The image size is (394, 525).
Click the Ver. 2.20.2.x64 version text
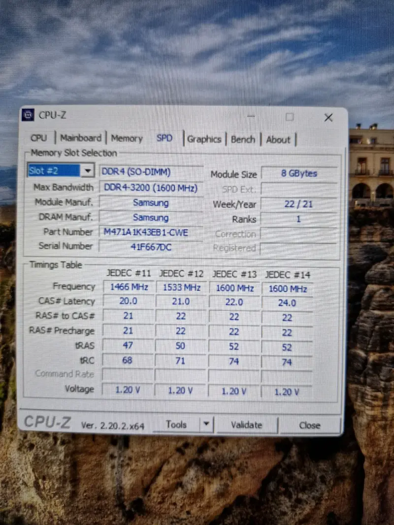coord(113,426)
